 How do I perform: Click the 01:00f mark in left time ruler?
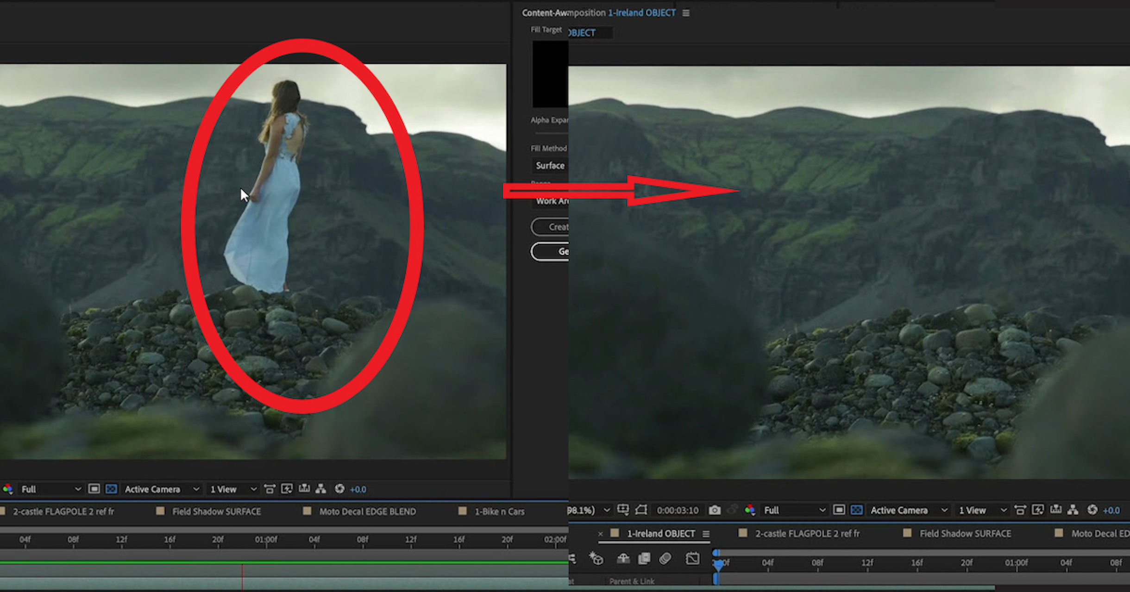(x=266, y=540)
